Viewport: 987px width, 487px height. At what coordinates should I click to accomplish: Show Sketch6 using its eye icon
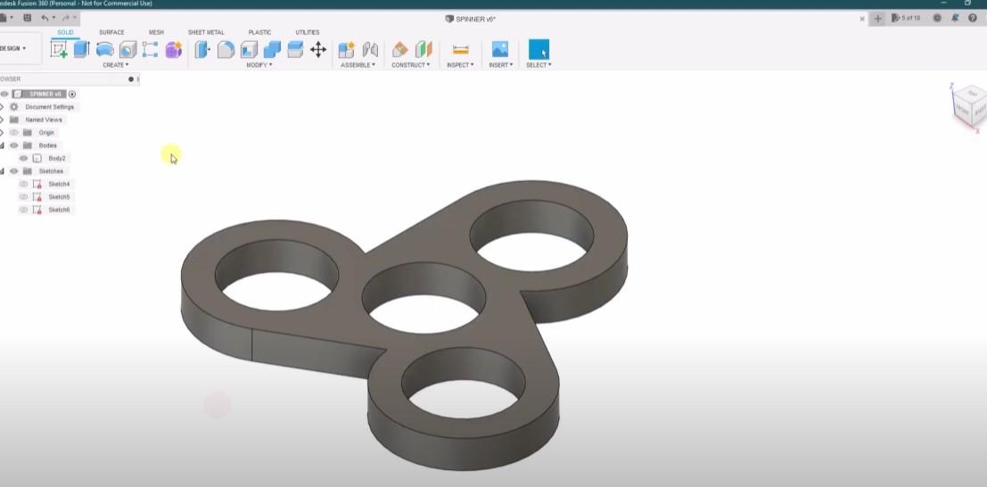(x=23, y=210)
